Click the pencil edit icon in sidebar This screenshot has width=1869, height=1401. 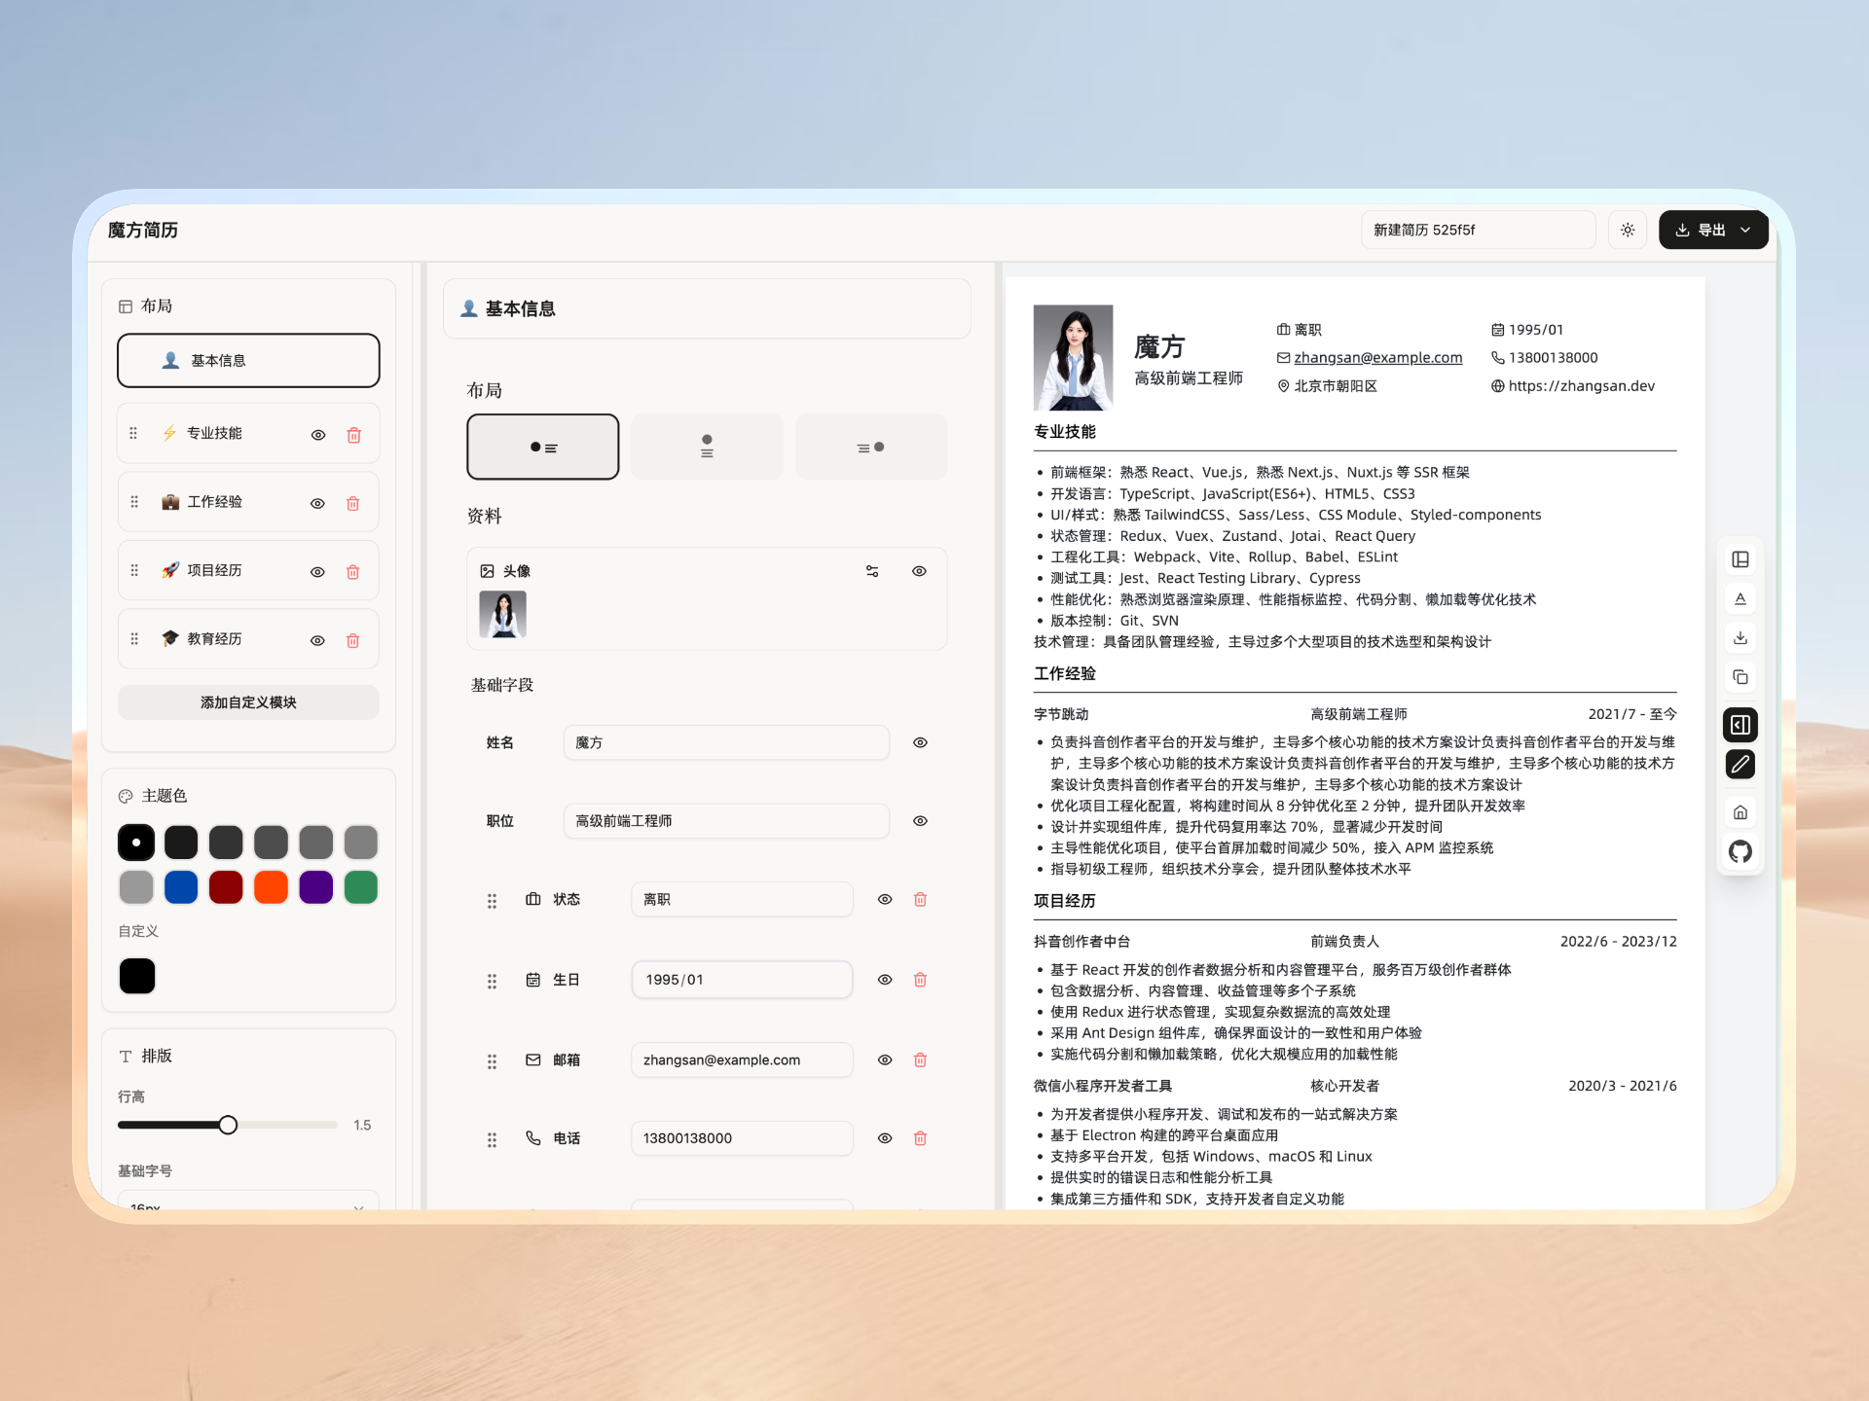[1740, 764]
